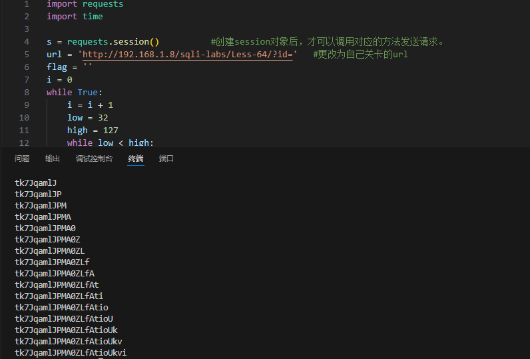Click the 'low = 32' assignment
Screen dimensions: 530x359
tap(87, 118)
